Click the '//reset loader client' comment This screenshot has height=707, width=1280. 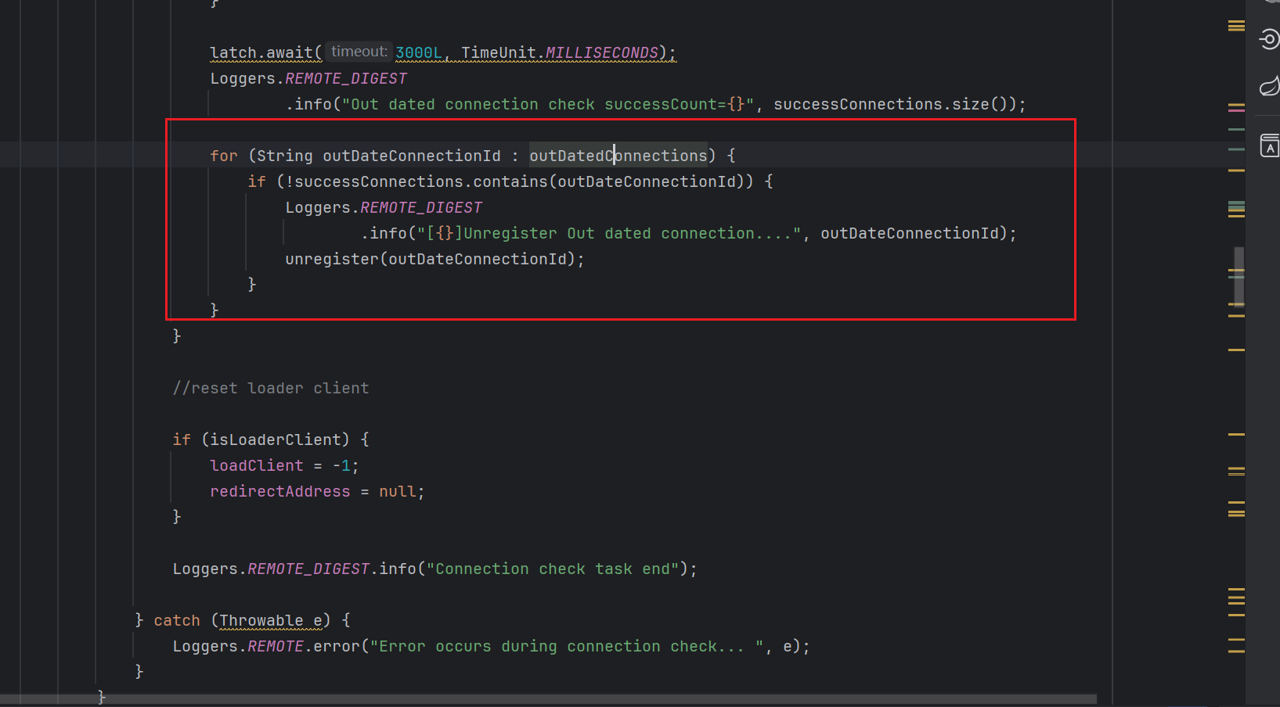tap(270, 388)
